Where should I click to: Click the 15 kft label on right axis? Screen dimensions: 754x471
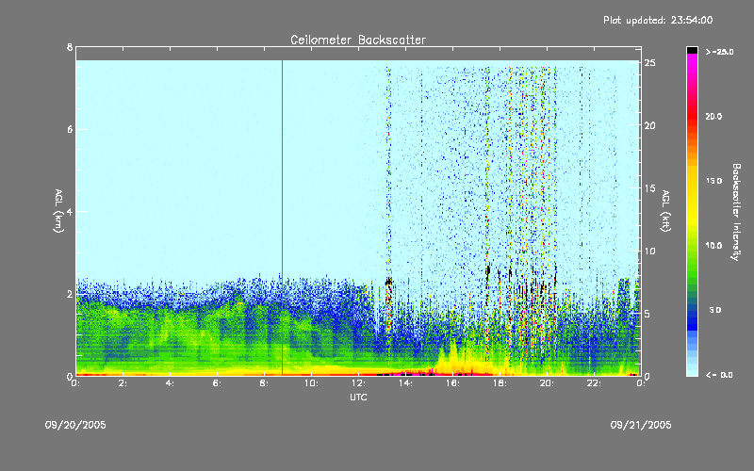(650, 188)
